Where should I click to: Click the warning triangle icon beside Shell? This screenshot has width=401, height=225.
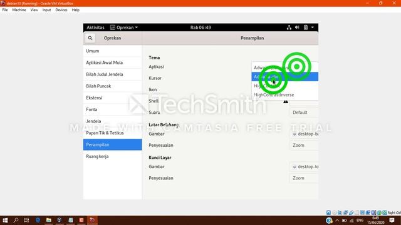(286, 101)
